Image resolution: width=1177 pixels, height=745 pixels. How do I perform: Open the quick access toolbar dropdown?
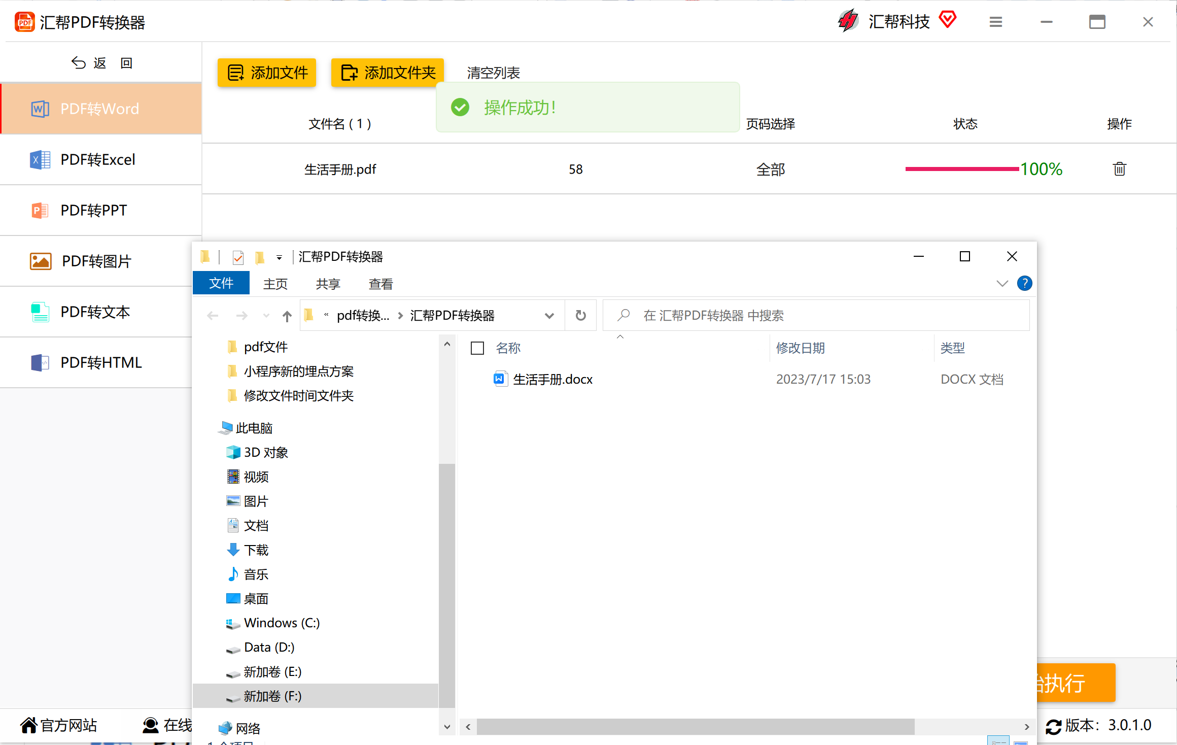(x=279, y=258)
